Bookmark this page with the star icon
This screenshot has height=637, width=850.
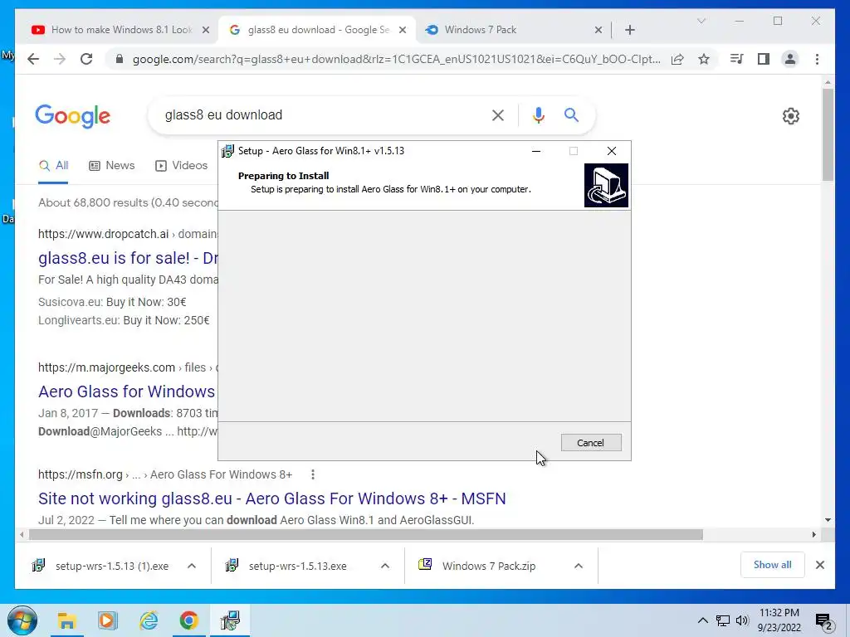[704, 59]
